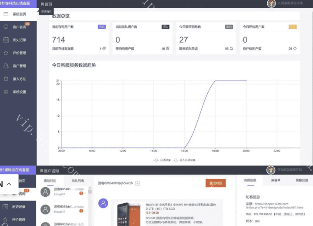Switch to the 黑名单 tab
This screenshot has height=226, width=313.
click(x=275, y=180)
